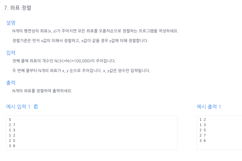Click the "1 3" line in example input box
This screenshot has width=242, height=161.
point(12,130)
